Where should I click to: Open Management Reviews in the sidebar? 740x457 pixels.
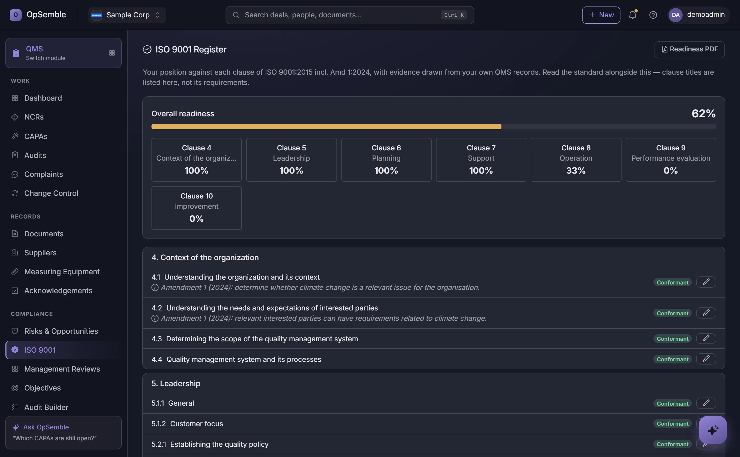pos(64,369)
